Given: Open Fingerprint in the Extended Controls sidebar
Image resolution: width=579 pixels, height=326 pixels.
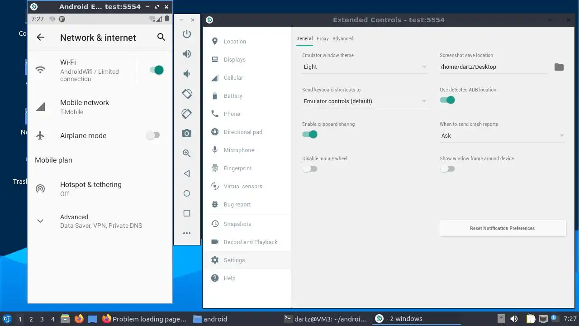Looking at the screenshot, I should pos(247,168).
